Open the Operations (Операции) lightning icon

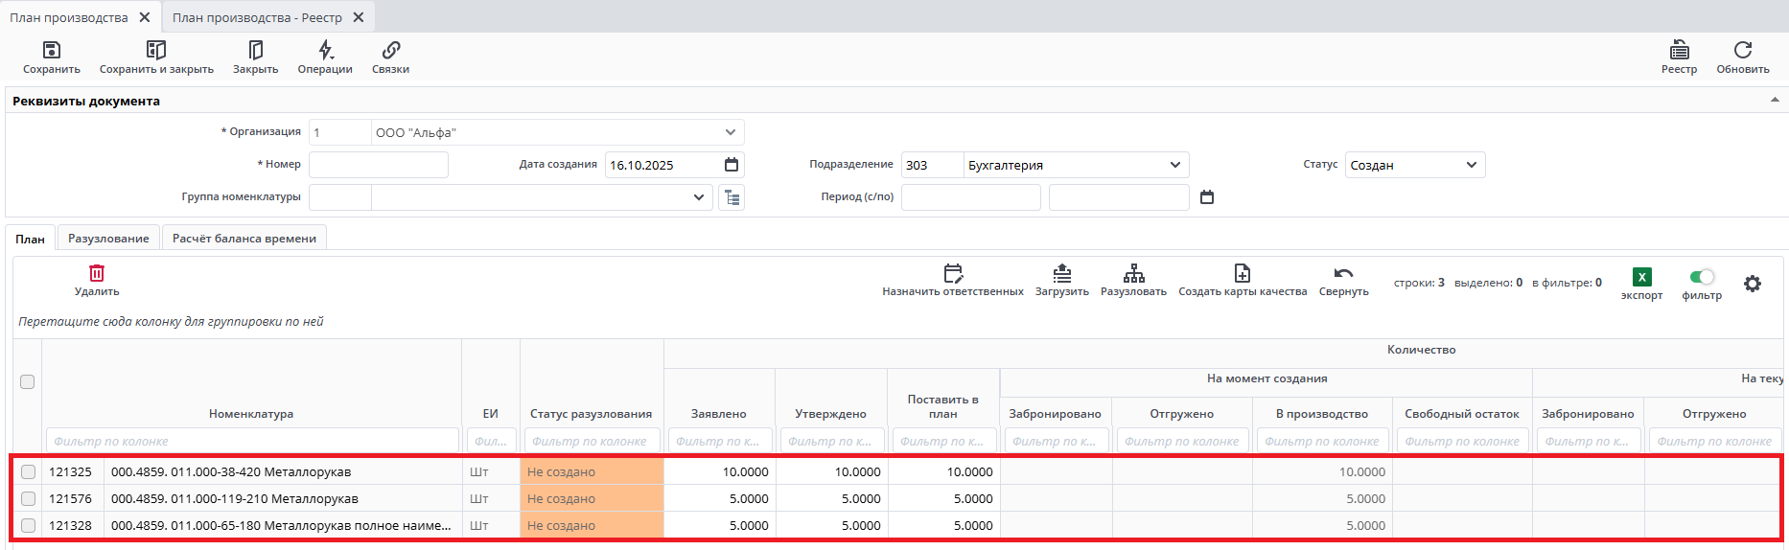pos(325,51)
